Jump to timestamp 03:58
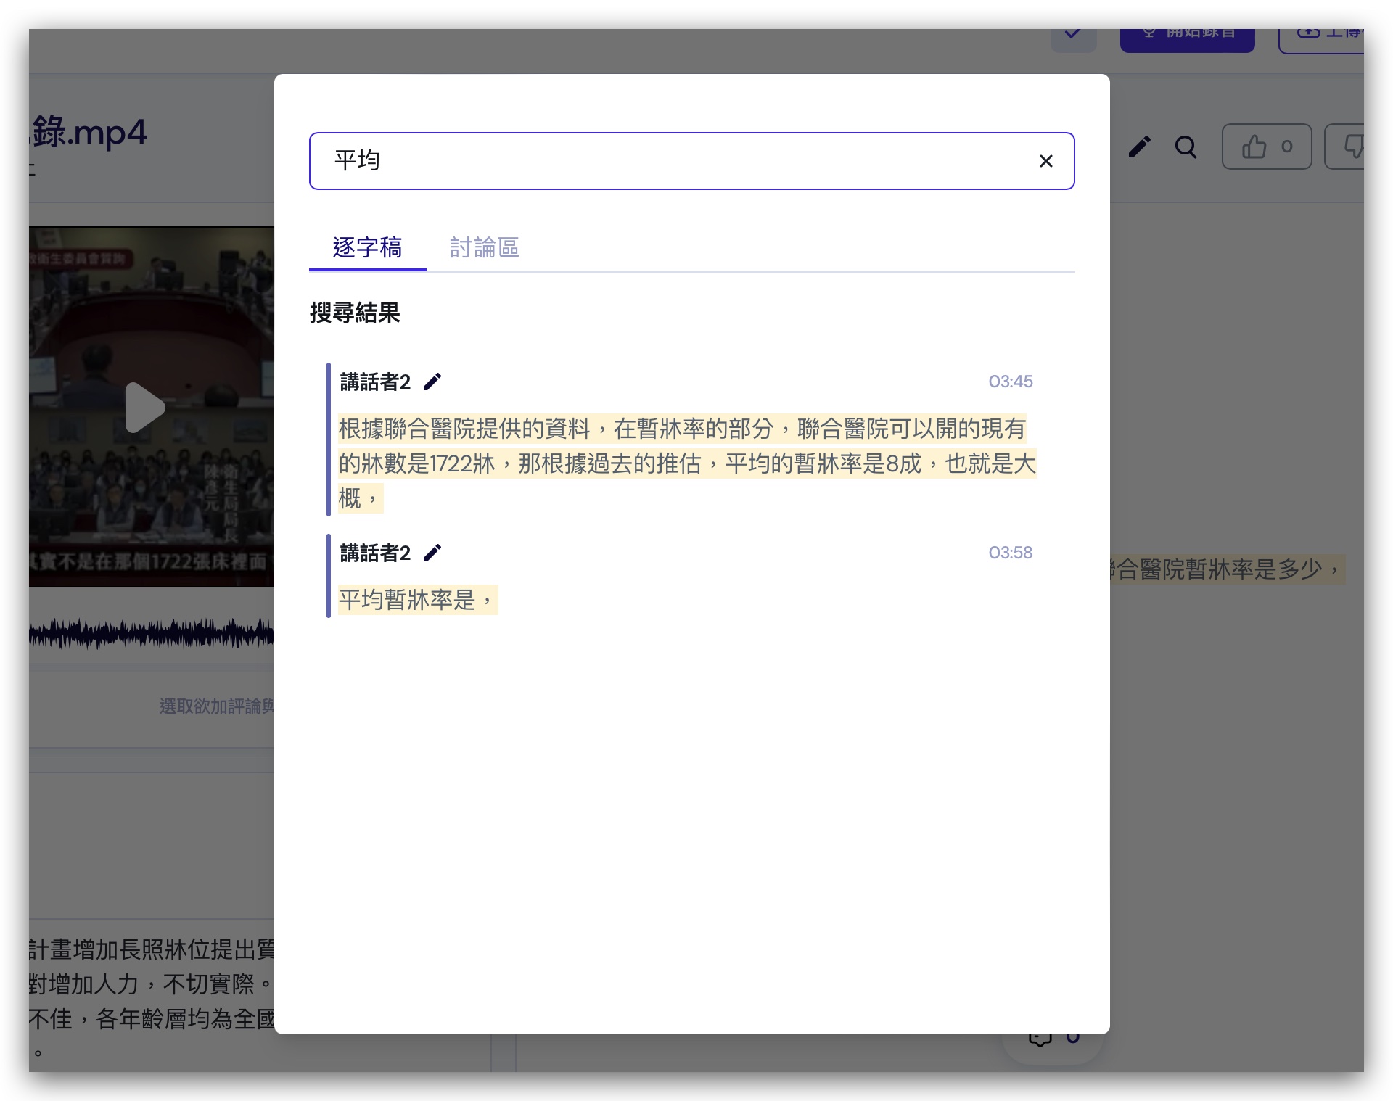The image size is (1393, 1101). coord(1010,553)
